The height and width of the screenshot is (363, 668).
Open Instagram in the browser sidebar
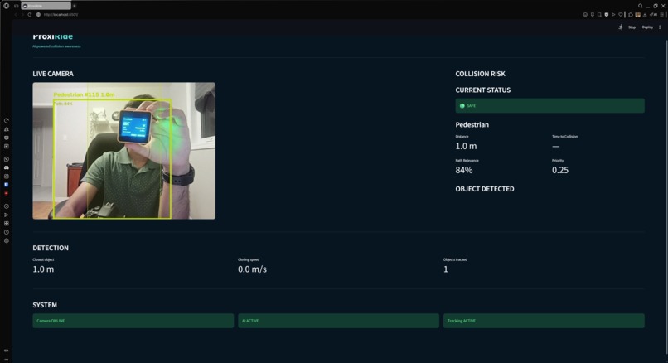coord(7,176)
